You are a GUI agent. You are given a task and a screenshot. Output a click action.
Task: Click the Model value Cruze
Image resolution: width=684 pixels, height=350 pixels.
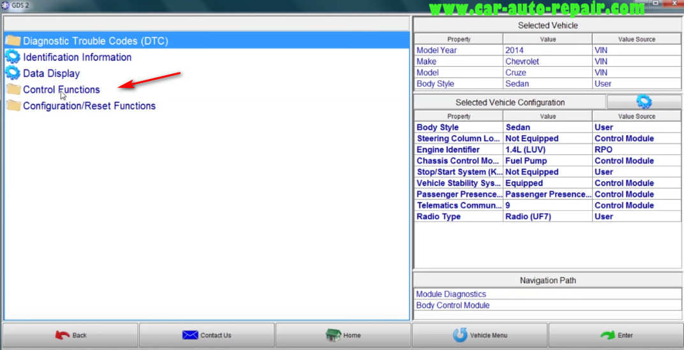(x=547, y=72)
